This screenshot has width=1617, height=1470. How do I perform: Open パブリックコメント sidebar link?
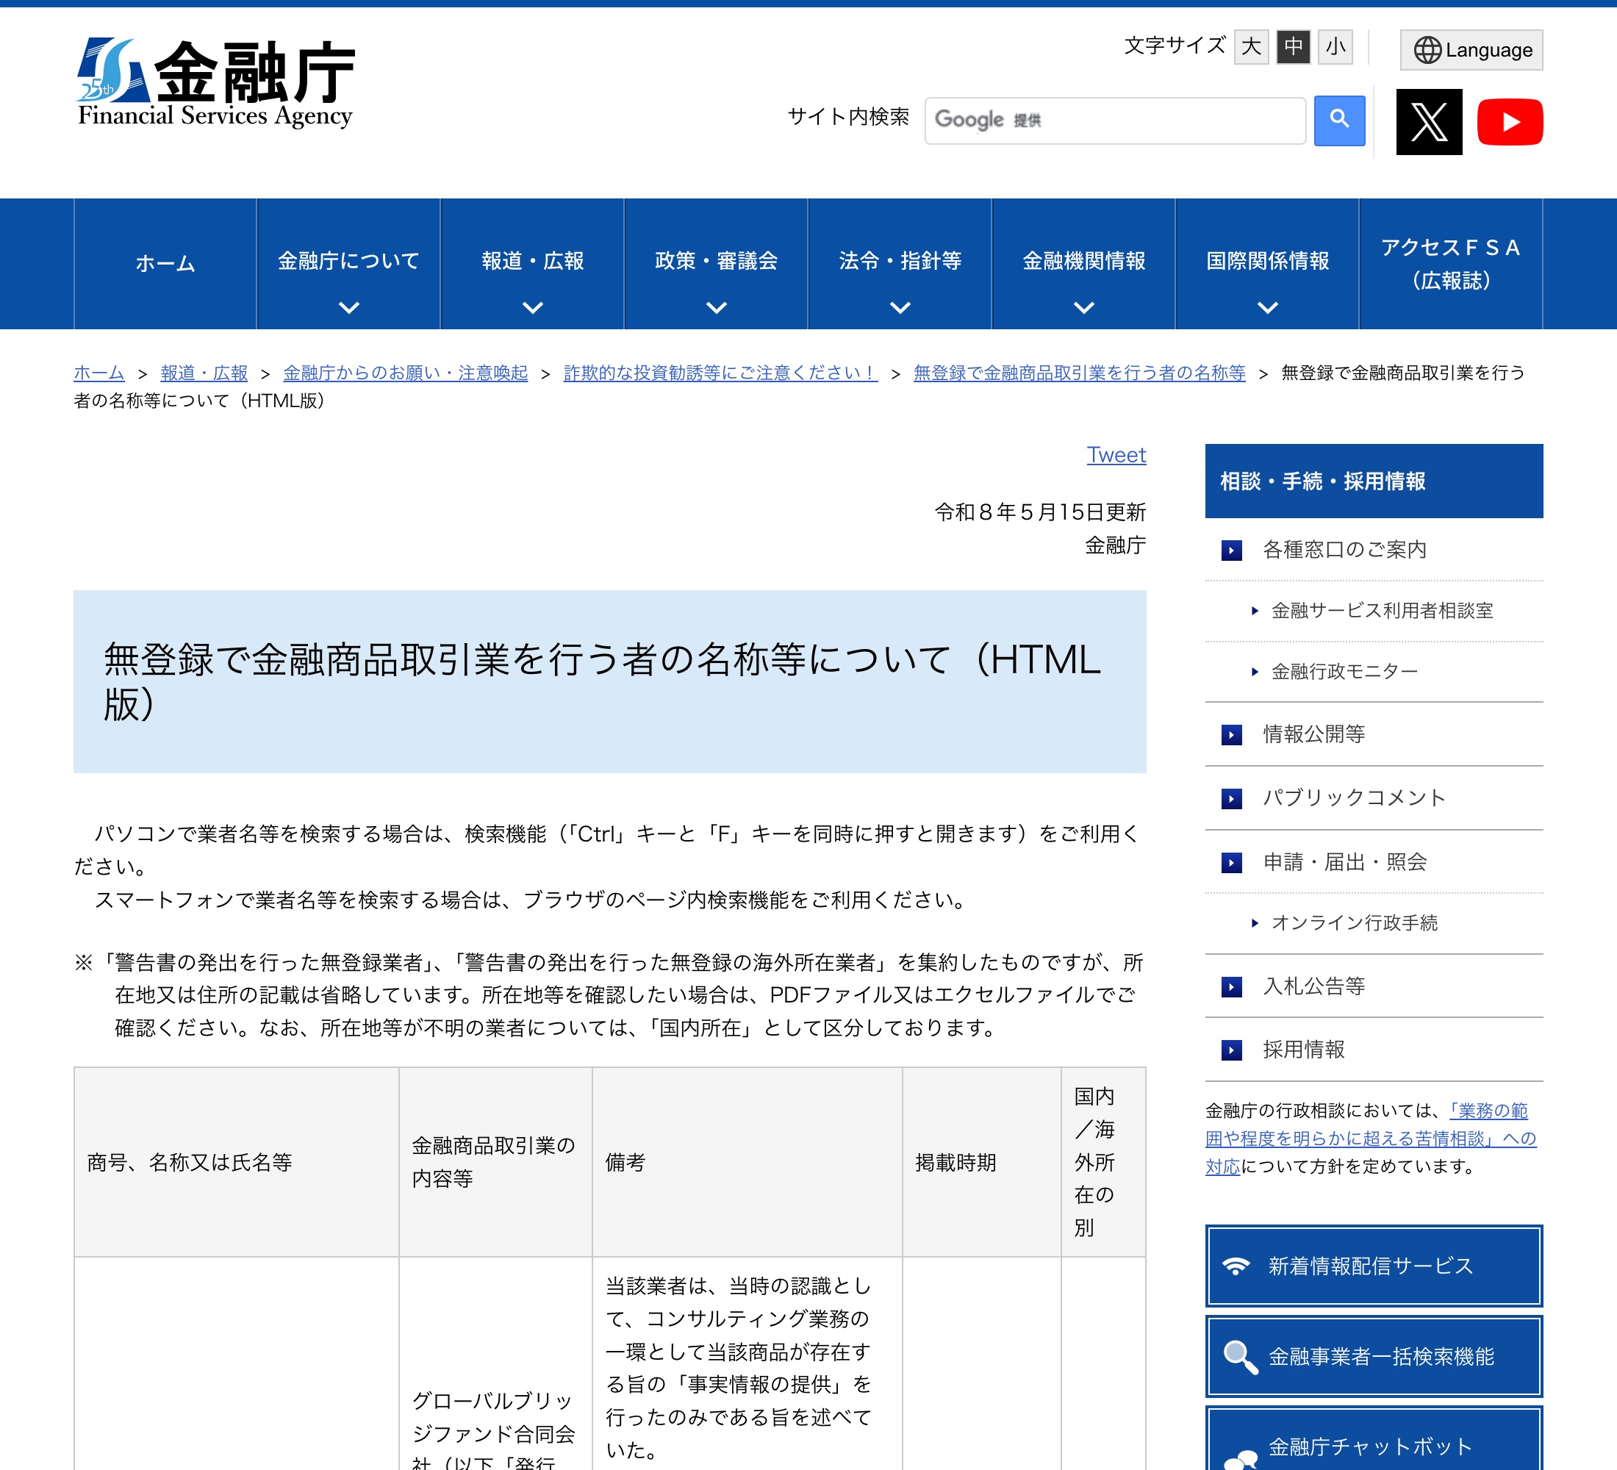(x=1354, y=798)
